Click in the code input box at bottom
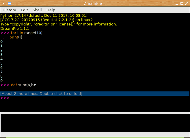This screenshot has height=138, width=190. coord(95,123)
